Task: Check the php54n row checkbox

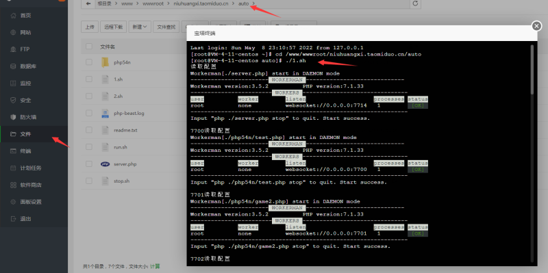Action: pos(89,62)
